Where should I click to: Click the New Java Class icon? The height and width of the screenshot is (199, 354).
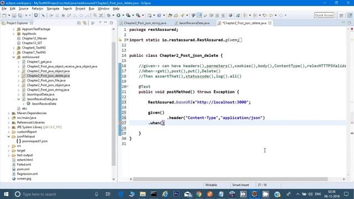(159, 15)
